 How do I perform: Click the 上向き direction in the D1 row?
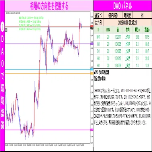[127, 51]
